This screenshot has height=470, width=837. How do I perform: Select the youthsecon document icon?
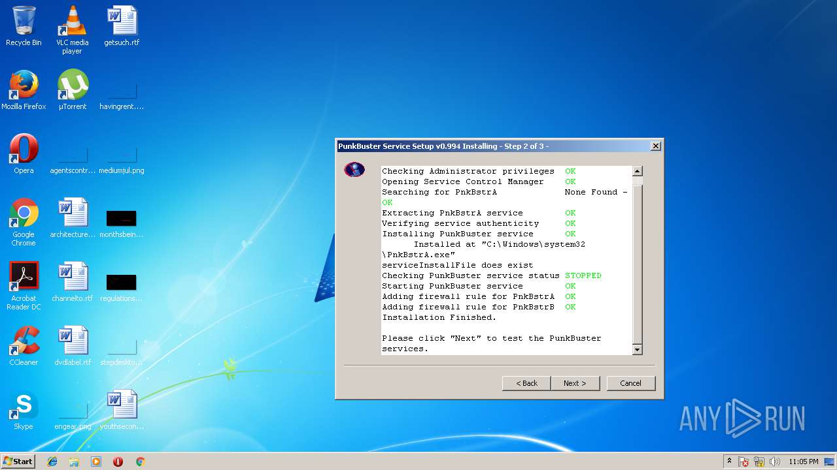click(x=122, y=411)
